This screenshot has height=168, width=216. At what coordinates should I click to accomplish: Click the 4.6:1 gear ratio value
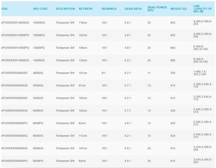coord(127,123)
